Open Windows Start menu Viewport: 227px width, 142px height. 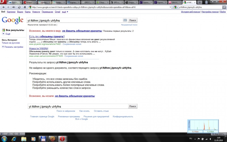(x=4, y=139)
